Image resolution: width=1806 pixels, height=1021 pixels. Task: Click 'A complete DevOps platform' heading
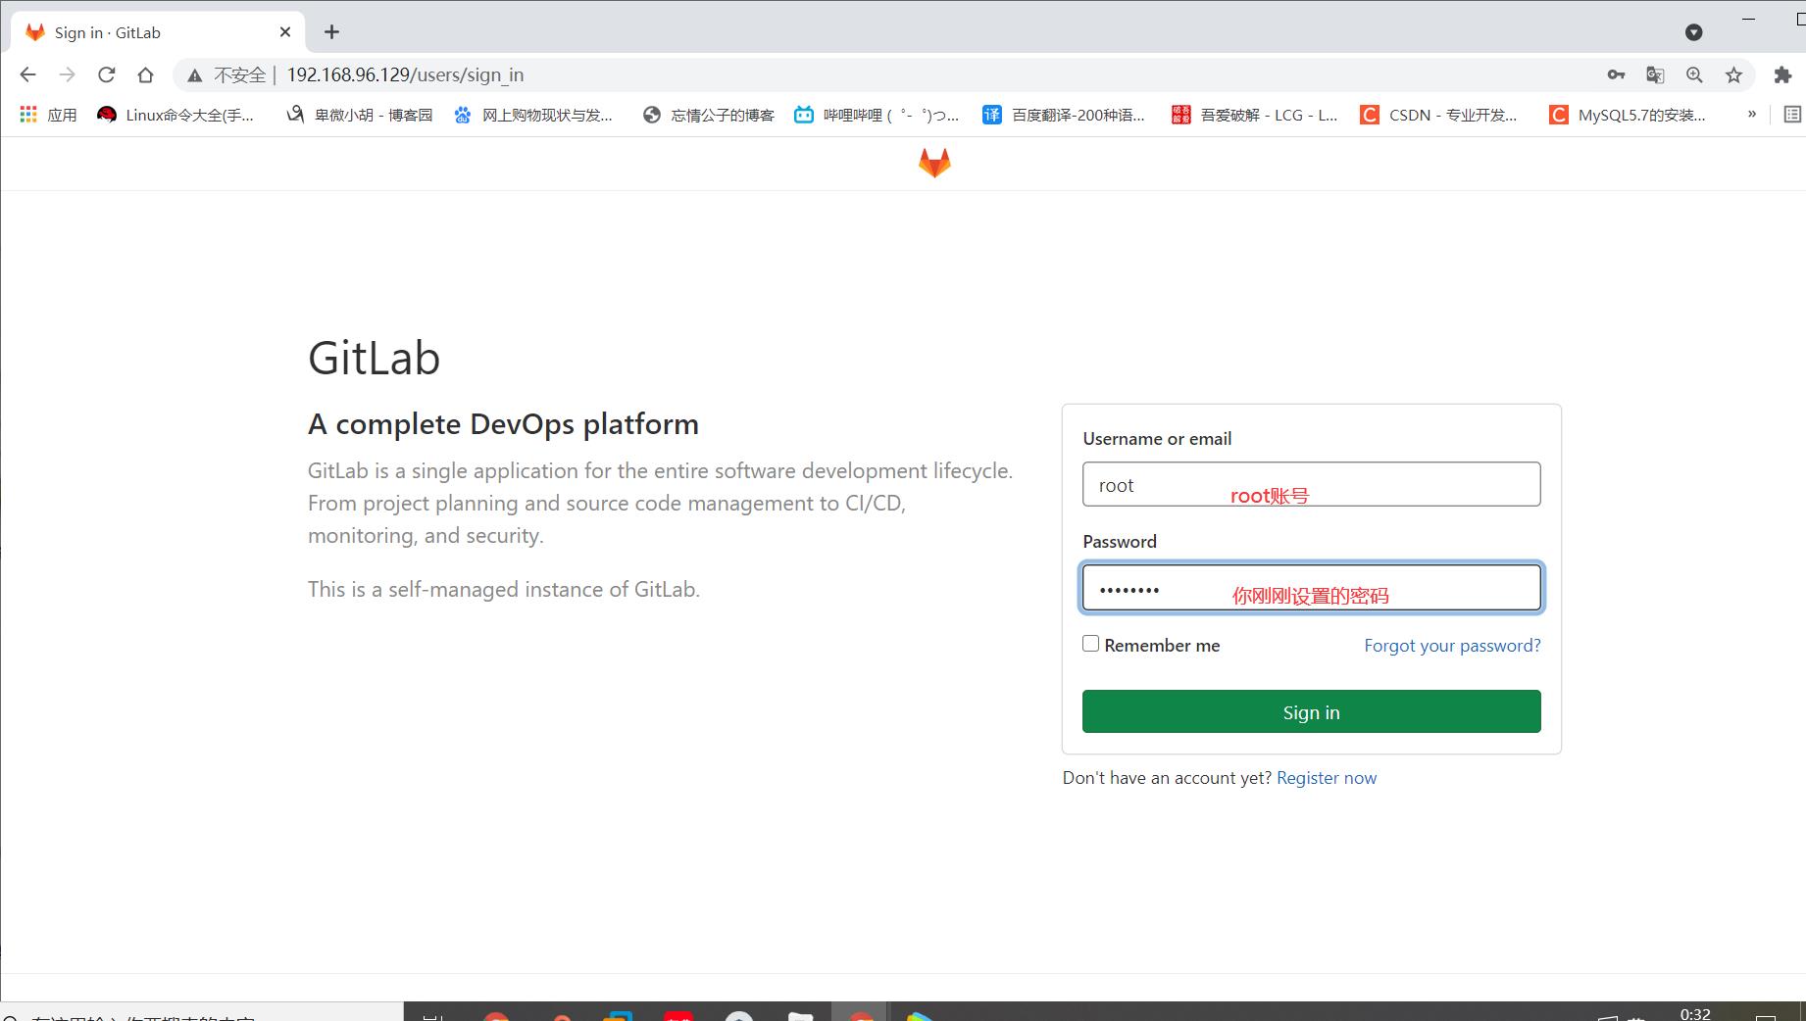coord(503,423)
